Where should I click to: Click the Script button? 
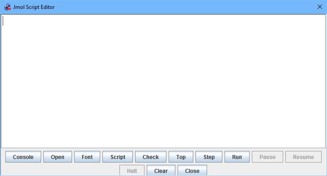[x=118, y=157]
